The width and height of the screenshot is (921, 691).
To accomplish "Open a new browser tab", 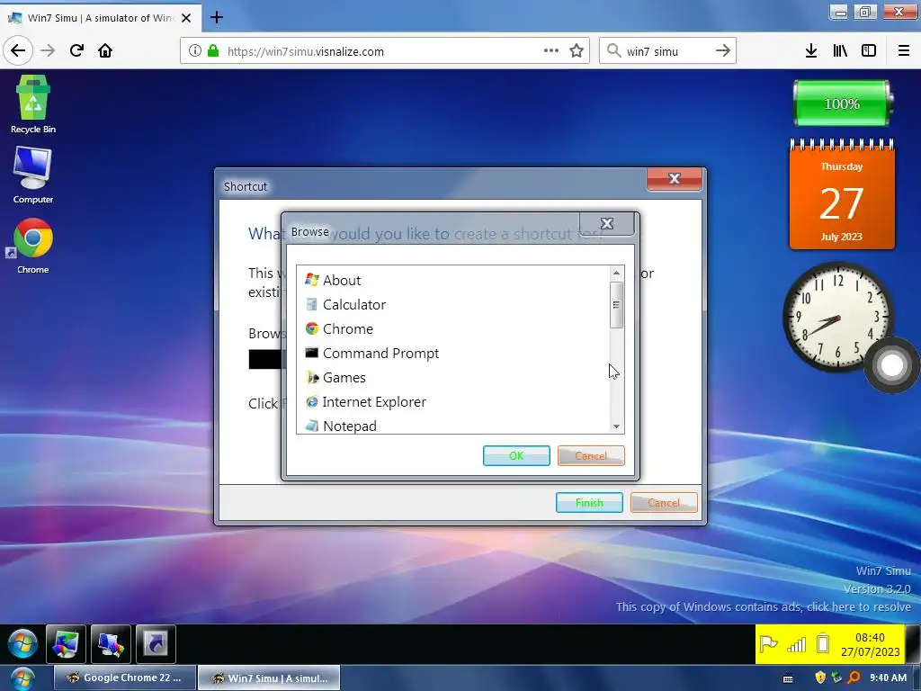I will coord(217,17).
